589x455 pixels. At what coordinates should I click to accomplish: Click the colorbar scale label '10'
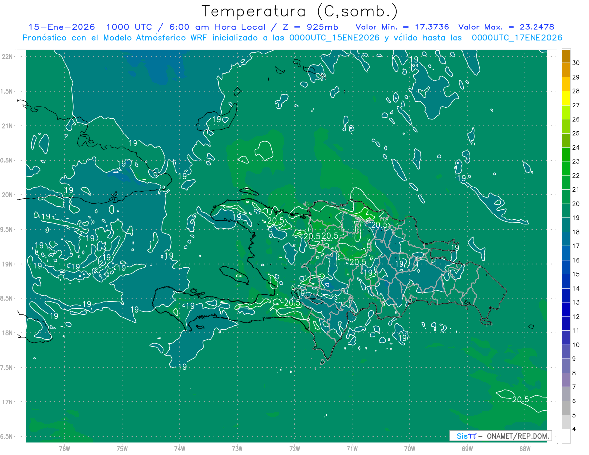click(x=576, y=345)
